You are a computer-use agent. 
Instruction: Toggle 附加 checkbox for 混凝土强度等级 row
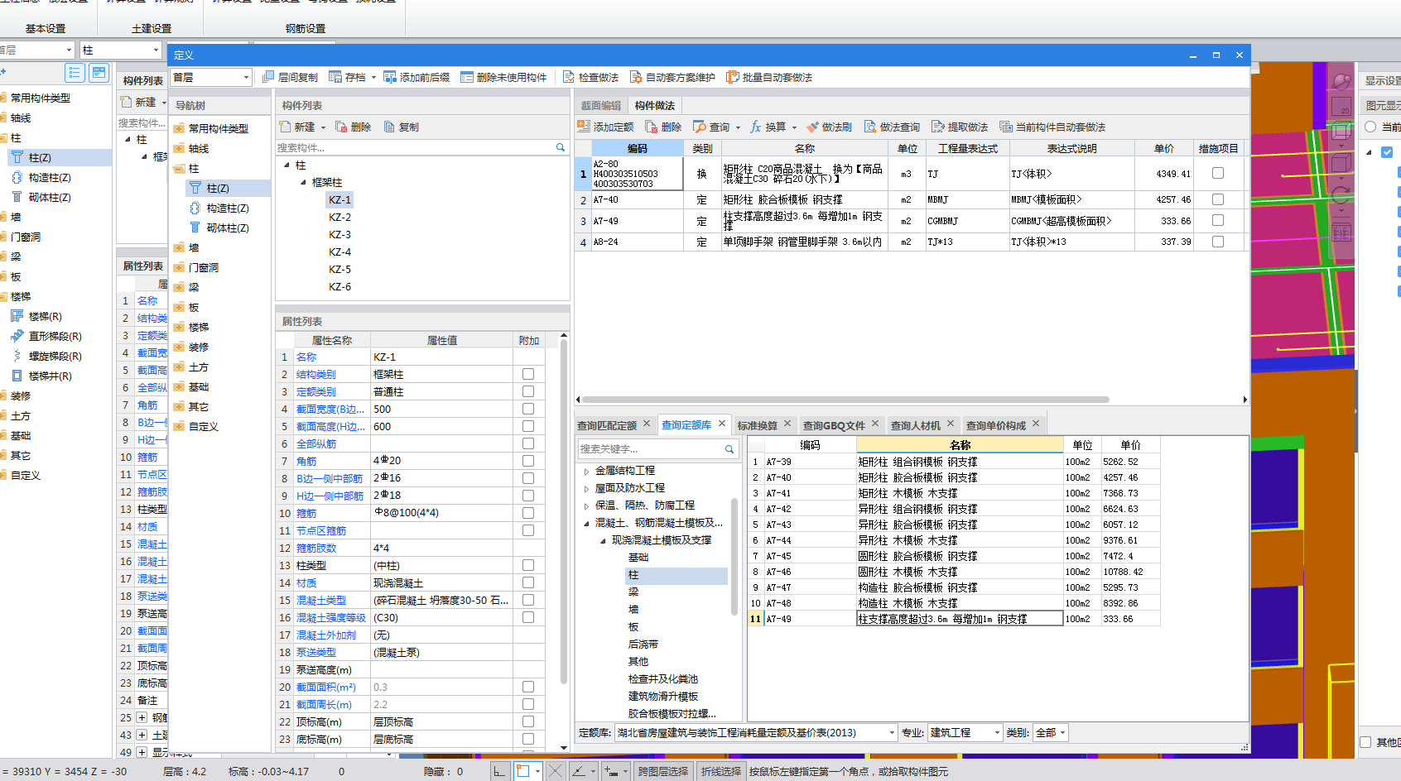point(528,617)
